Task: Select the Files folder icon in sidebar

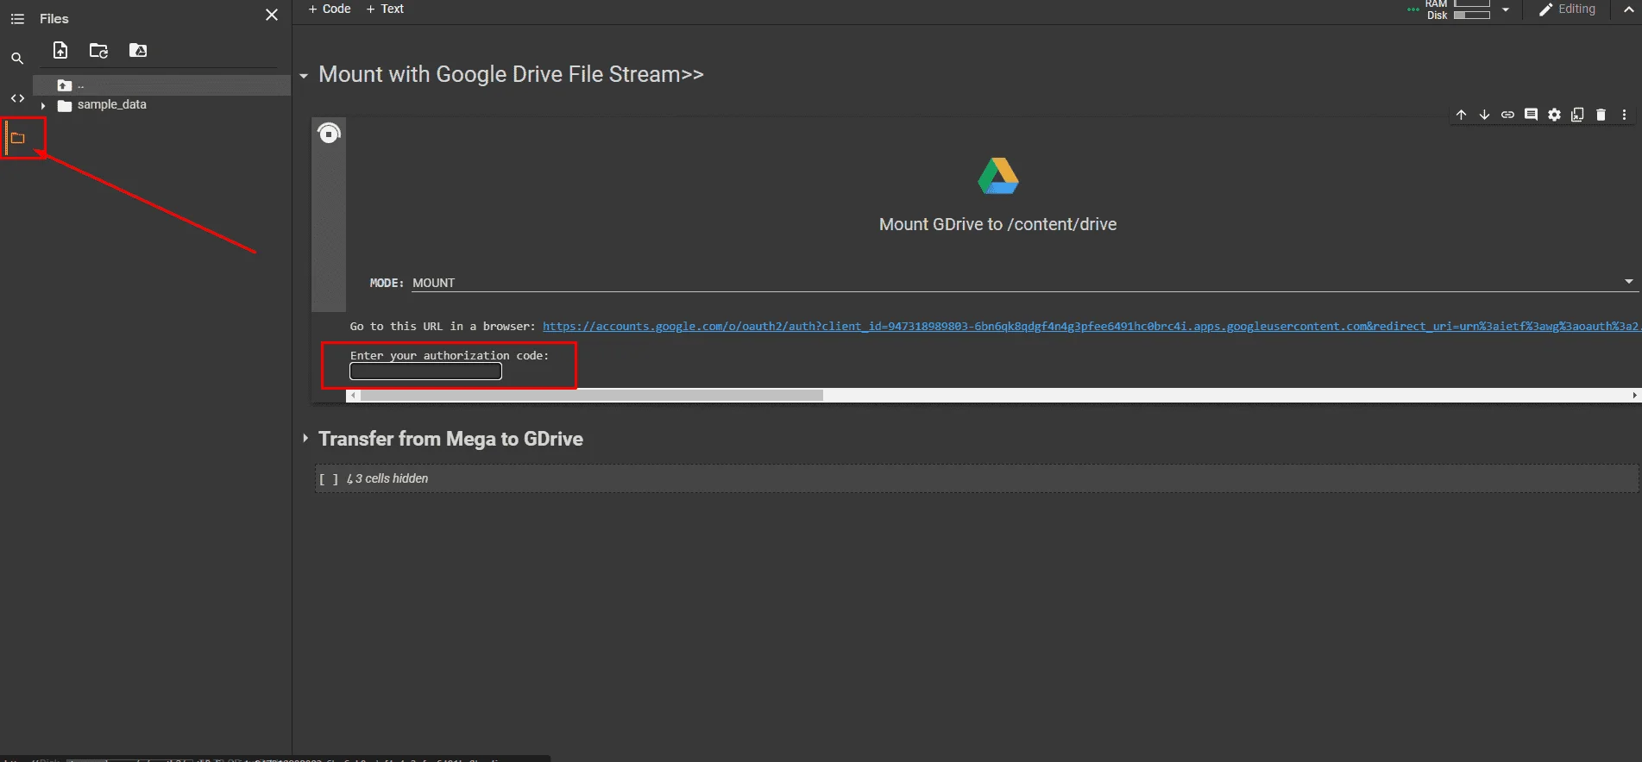Action: point(17,138)
